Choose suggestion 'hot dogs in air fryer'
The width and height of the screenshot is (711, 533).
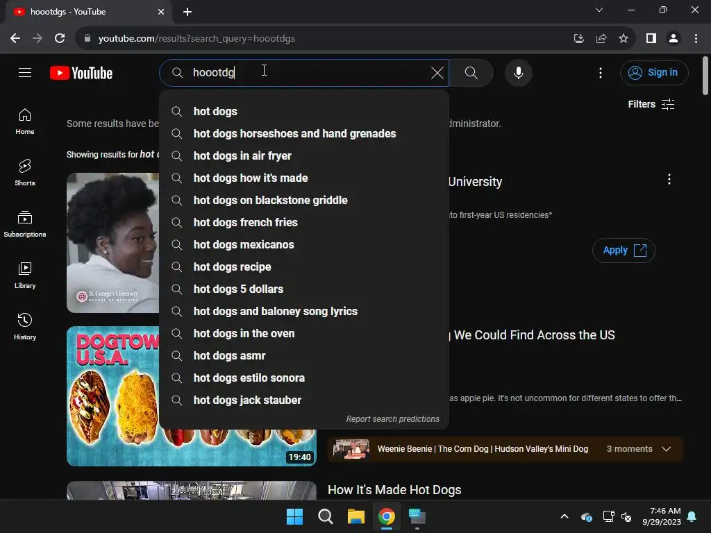[x=304, y=156]
